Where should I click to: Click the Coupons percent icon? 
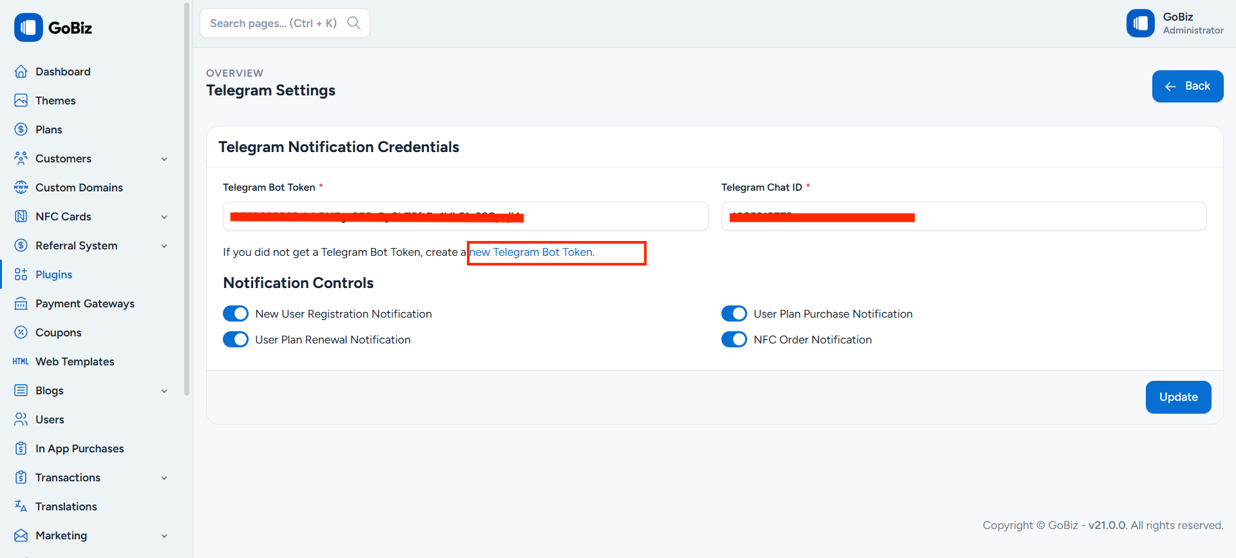tap(21, 332)
